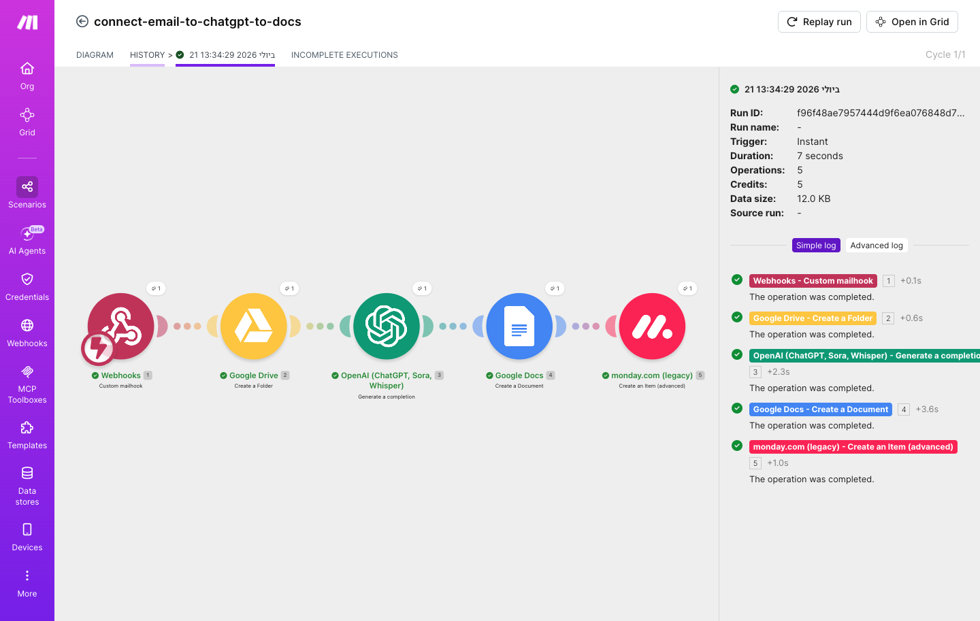980x621 pixels.
Task: Open MCP Toolboxes section
Action: pyautogui.click(x=27, y=384)
